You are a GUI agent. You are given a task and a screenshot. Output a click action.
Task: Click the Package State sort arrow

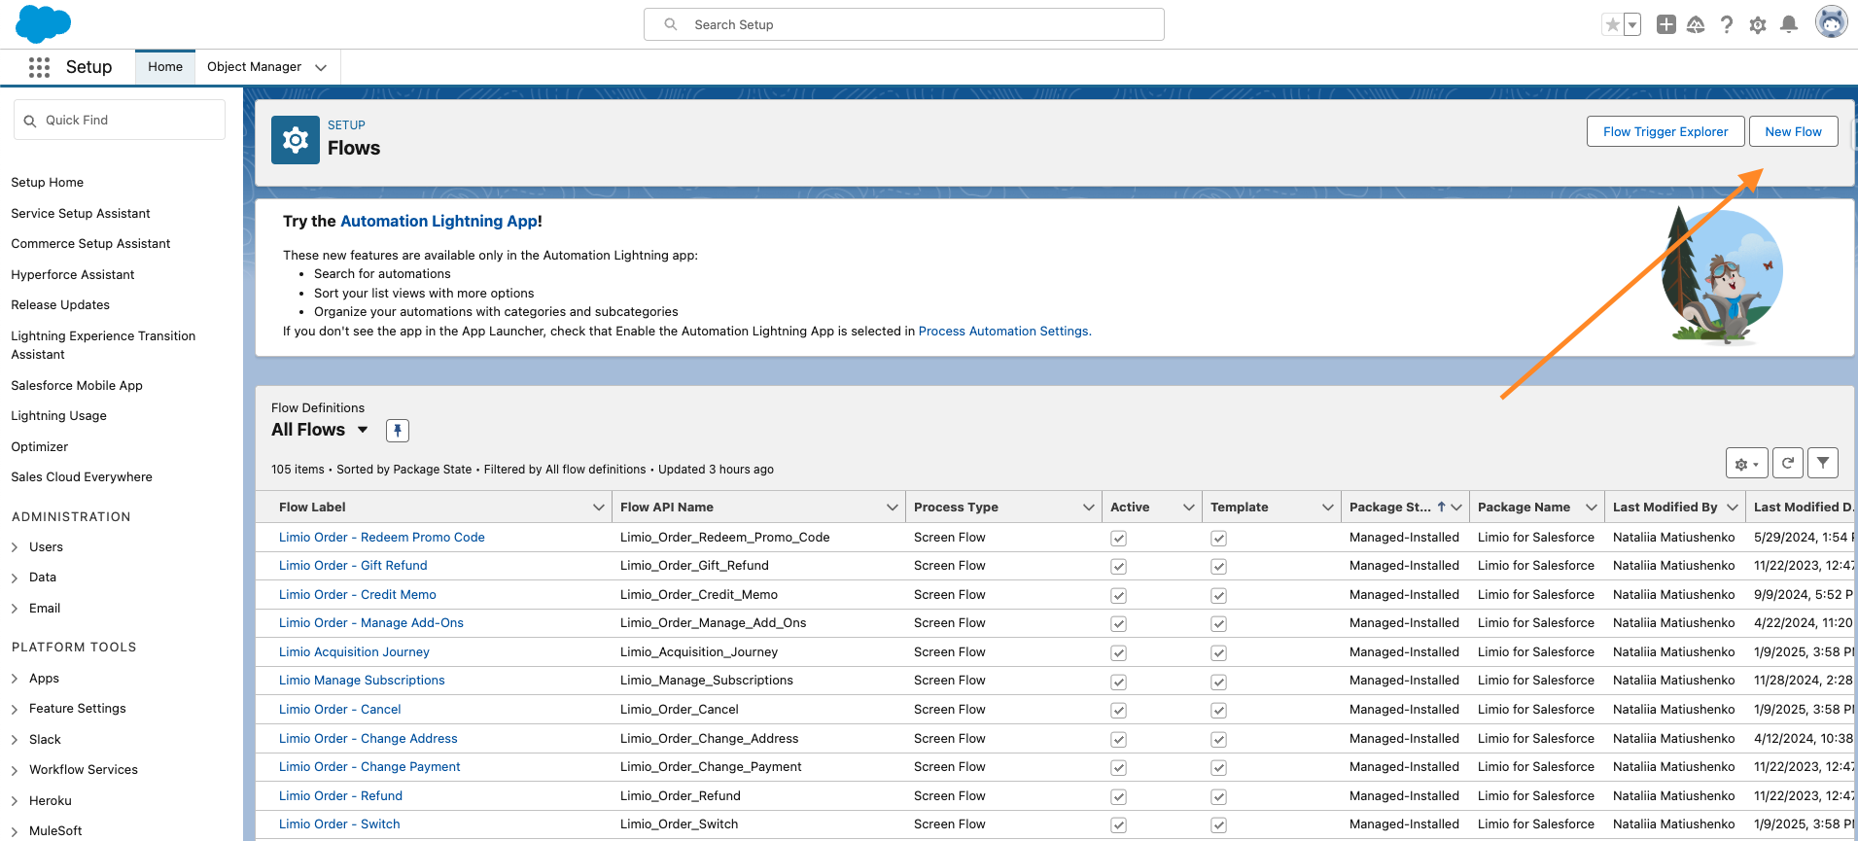(1442, 507)
